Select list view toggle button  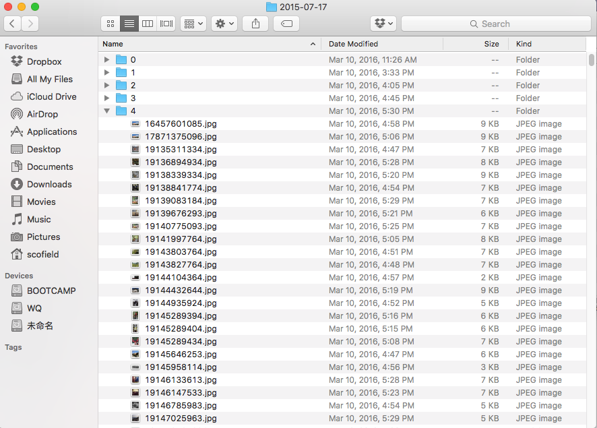pyautogui.click(x=129, y=24)
